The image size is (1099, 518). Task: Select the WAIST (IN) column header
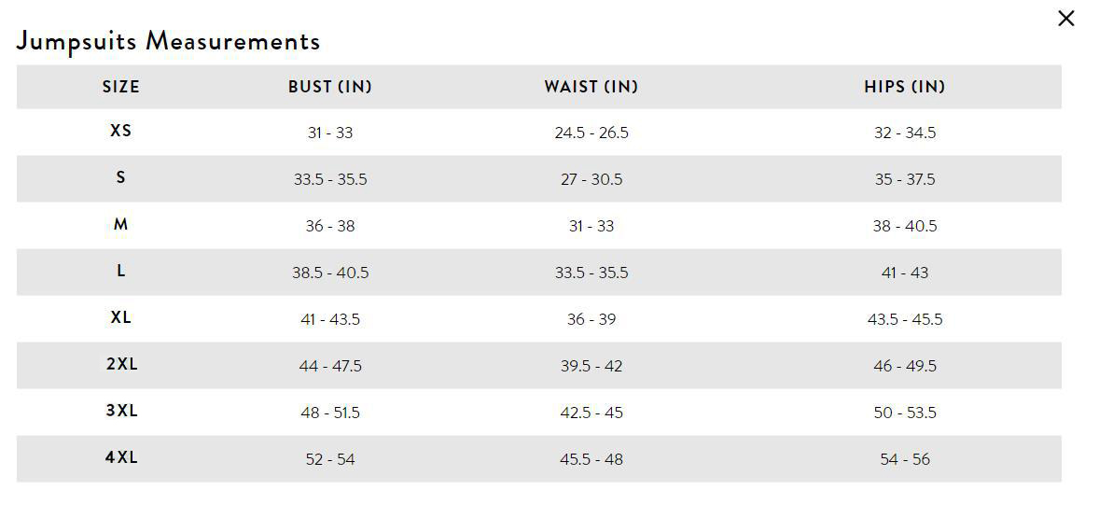591,87
